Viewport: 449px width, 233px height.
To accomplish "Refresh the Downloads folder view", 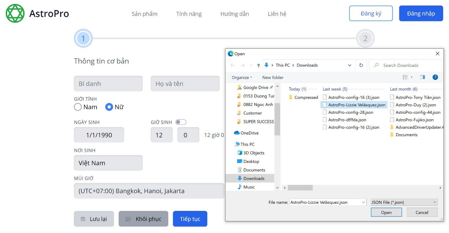I will click(361, 65).
